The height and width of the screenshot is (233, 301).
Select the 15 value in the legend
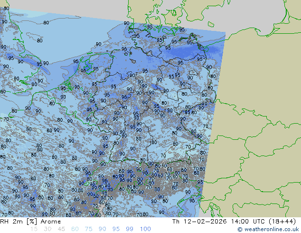[34, 229]
